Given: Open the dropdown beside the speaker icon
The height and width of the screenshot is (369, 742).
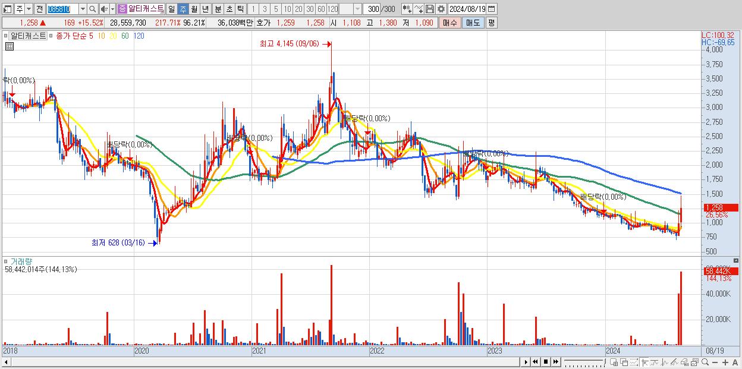Looking at the screenshot, I should pos(112,9).
